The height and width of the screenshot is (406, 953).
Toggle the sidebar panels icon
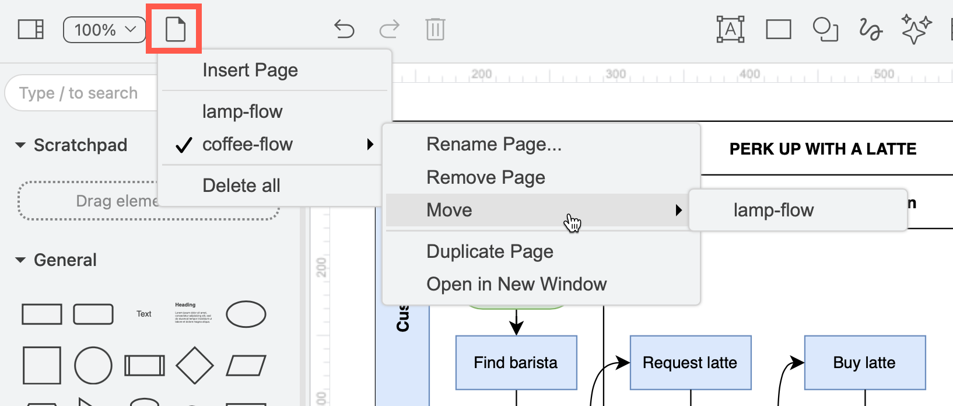31,29
